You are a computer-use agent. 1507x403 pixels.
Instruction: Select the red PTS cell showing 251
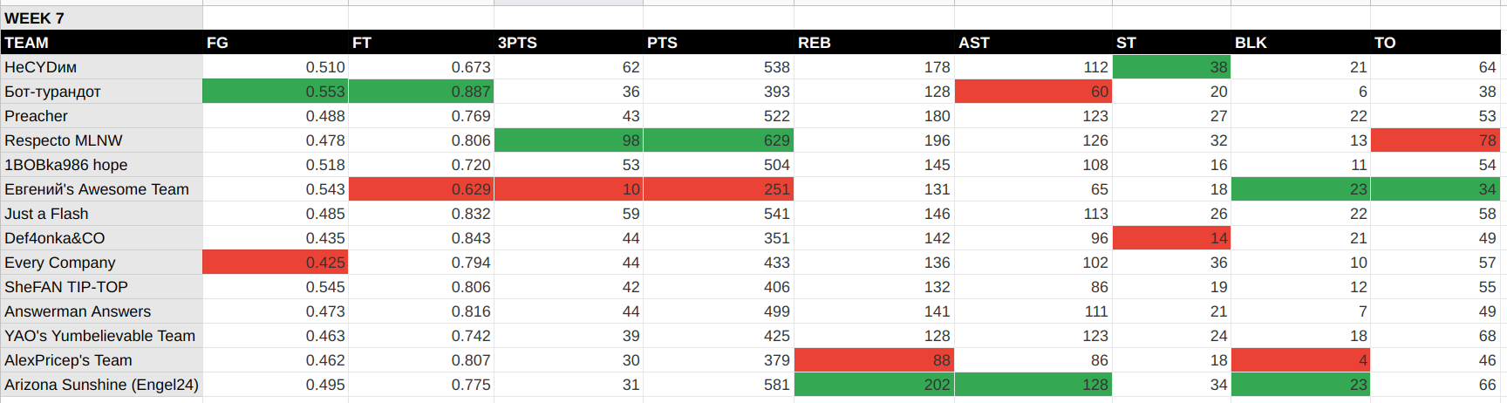point(719,189)
